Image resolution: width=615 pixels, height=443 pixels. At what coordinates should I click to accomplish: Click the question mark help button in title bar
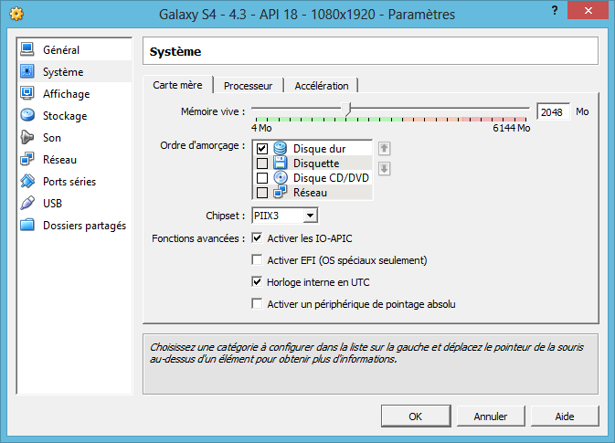pyautogui.click(x=555, y=10)
